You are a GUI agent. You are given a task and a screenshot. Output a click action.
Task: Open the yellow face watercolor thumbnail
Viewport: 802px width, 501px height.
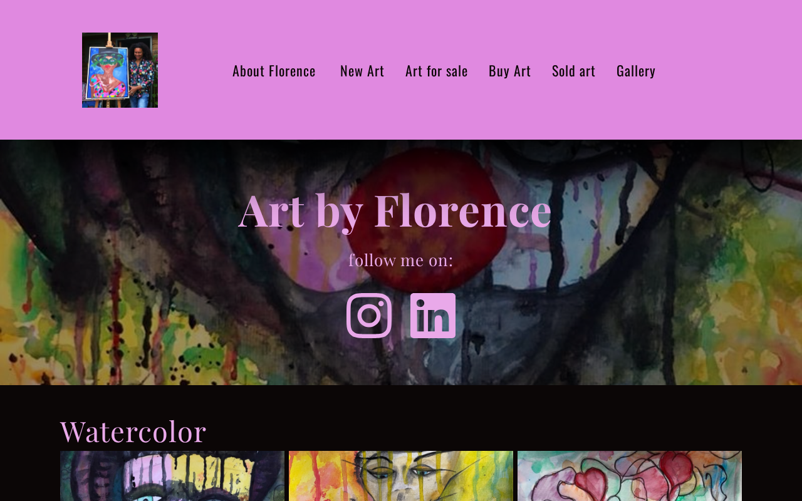pyautogui.click(x=401, y=476)
